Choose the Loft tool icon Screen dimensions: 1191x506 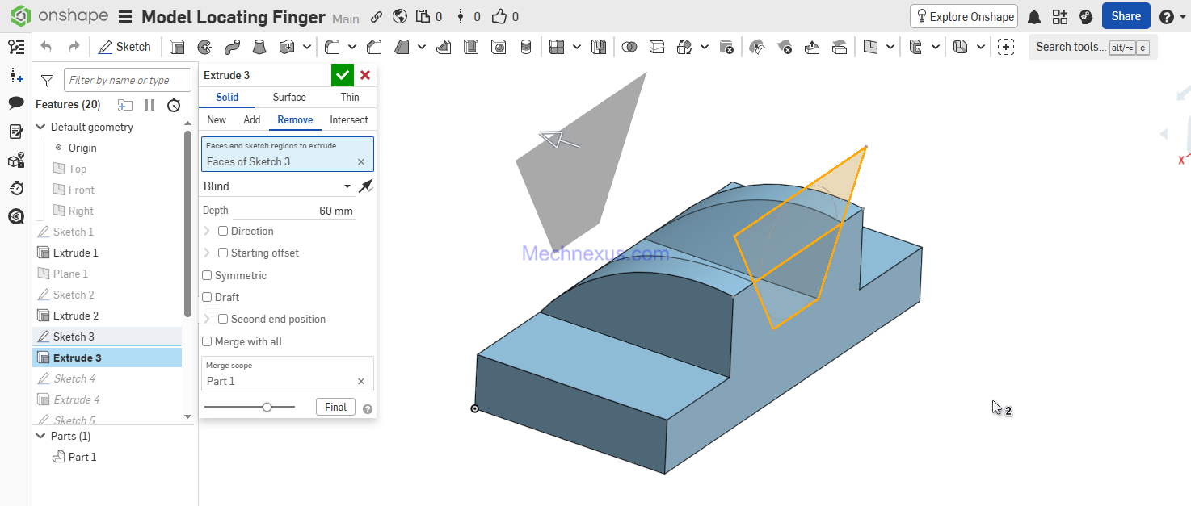pyautogui.click(x=259, y=47)
